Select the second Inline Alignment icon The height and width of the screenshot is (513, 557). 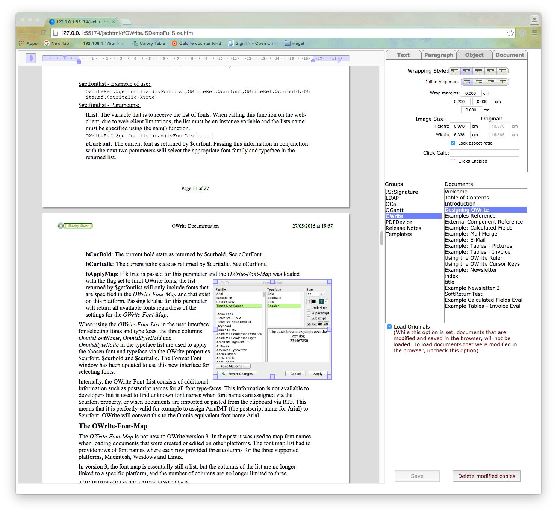pos(479,82)
